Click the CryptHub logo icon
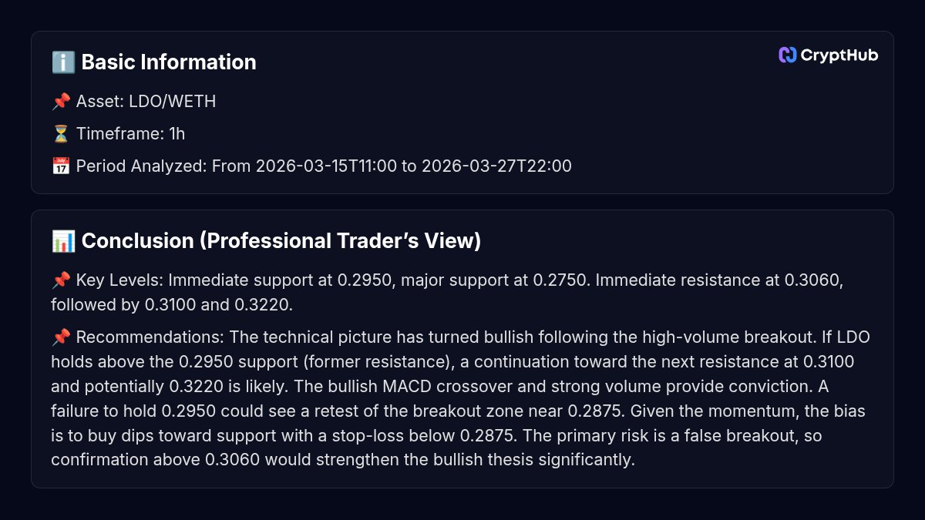The height and width of the screenshot is (520, 925). 787,55
